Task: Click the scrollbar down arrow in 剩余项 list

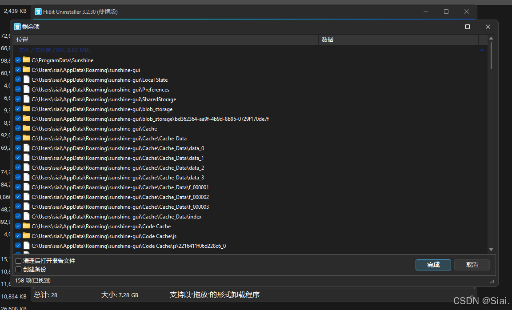Action: 491,250
